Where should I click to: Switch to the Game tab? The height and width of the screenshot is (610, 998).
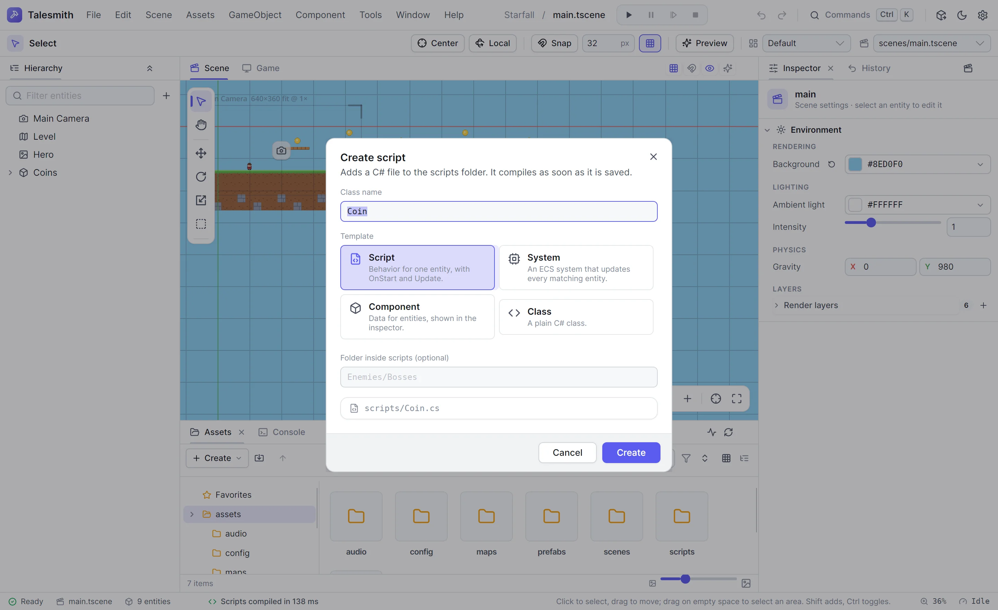pyautogui.click(x=261, y=68)
